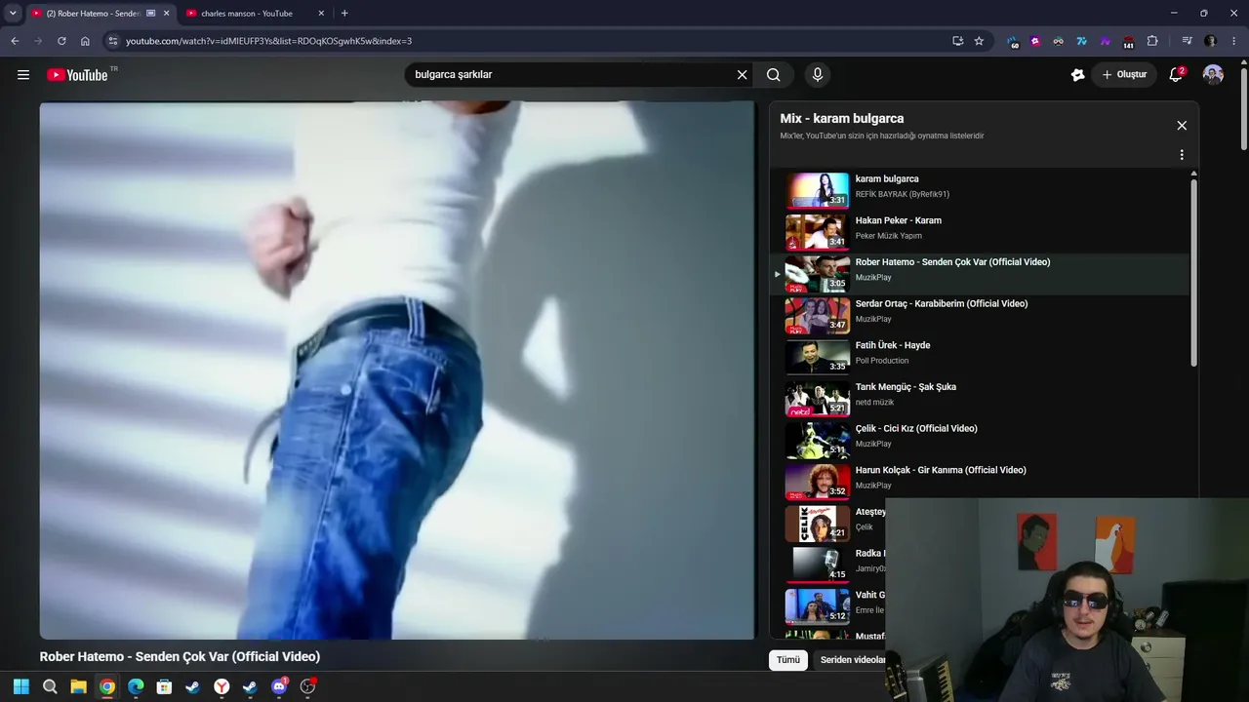Start voice search with the microphone
This screenshot has width=1249, height=702.
click(818, 75)
